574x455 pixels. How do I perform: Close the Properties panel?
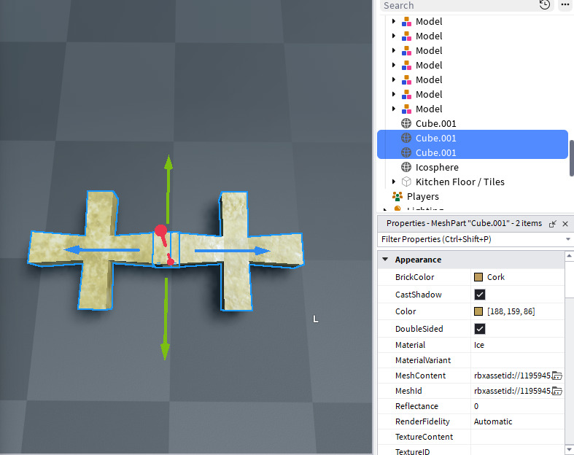(565, 224)
